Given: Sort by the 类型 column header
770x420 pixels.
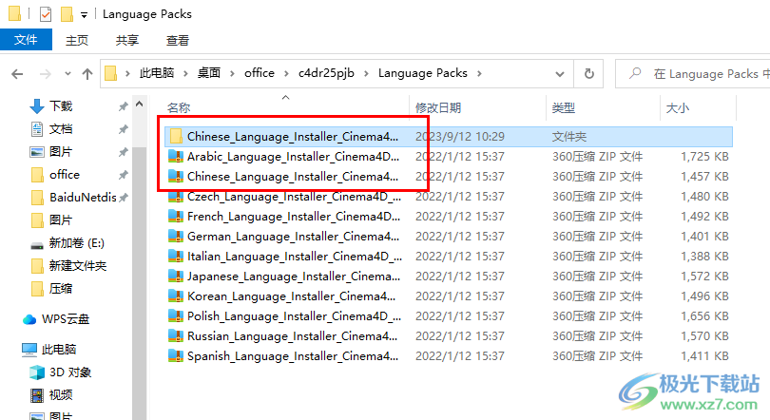Looking at the screenshot, I should [x=564, y=108].
